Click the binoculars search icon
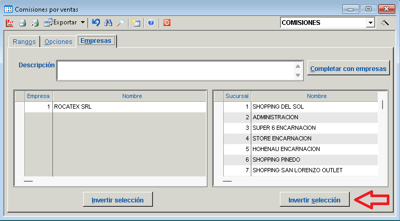The image size is (400, 221). point(108,23)
